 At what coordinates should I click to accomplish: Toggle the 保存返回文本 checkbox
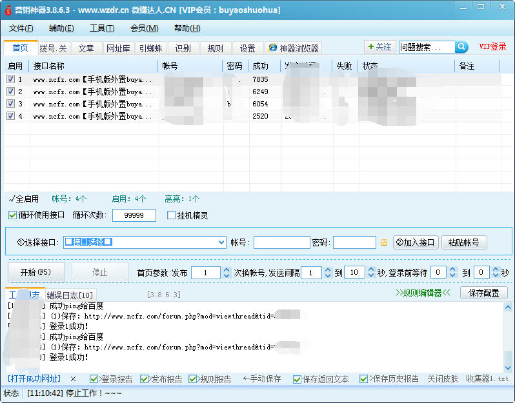[x=298, y=379]
